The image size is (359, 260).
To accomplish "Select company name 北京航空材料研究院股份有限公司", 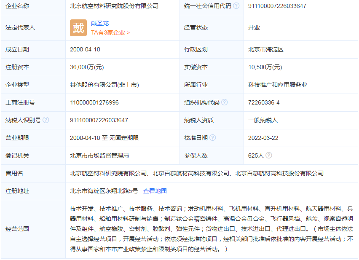I will click(x=114, y=6).
